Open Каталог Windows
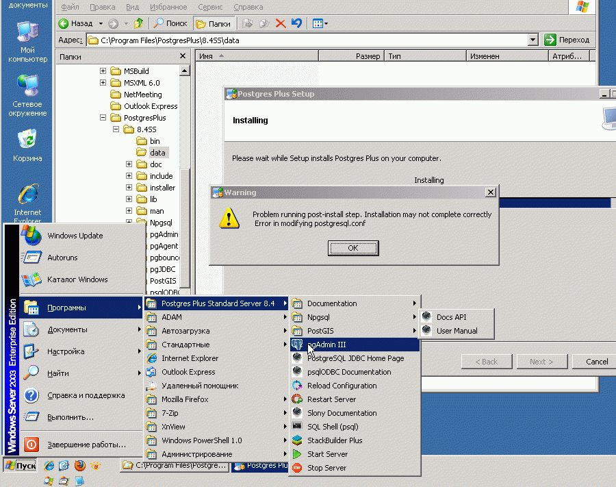This screenshot has width=616, height=487. [81, 279]
